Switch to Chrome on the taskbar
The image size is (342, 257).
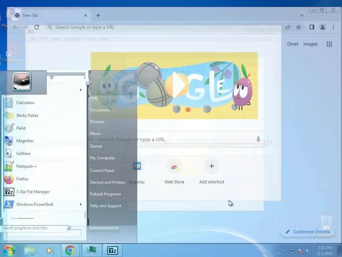coord(70,250)
